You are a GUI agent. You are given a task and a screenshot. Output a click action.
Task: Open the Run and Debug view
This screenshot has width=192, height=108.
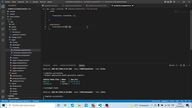pos(3,23)
